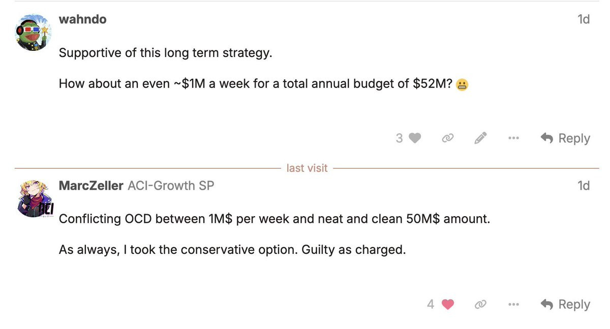The height and width of the screenshot is (329, 610).
Task: Open MarcZeller's profile from username
Action: click(x=91, y=186)
